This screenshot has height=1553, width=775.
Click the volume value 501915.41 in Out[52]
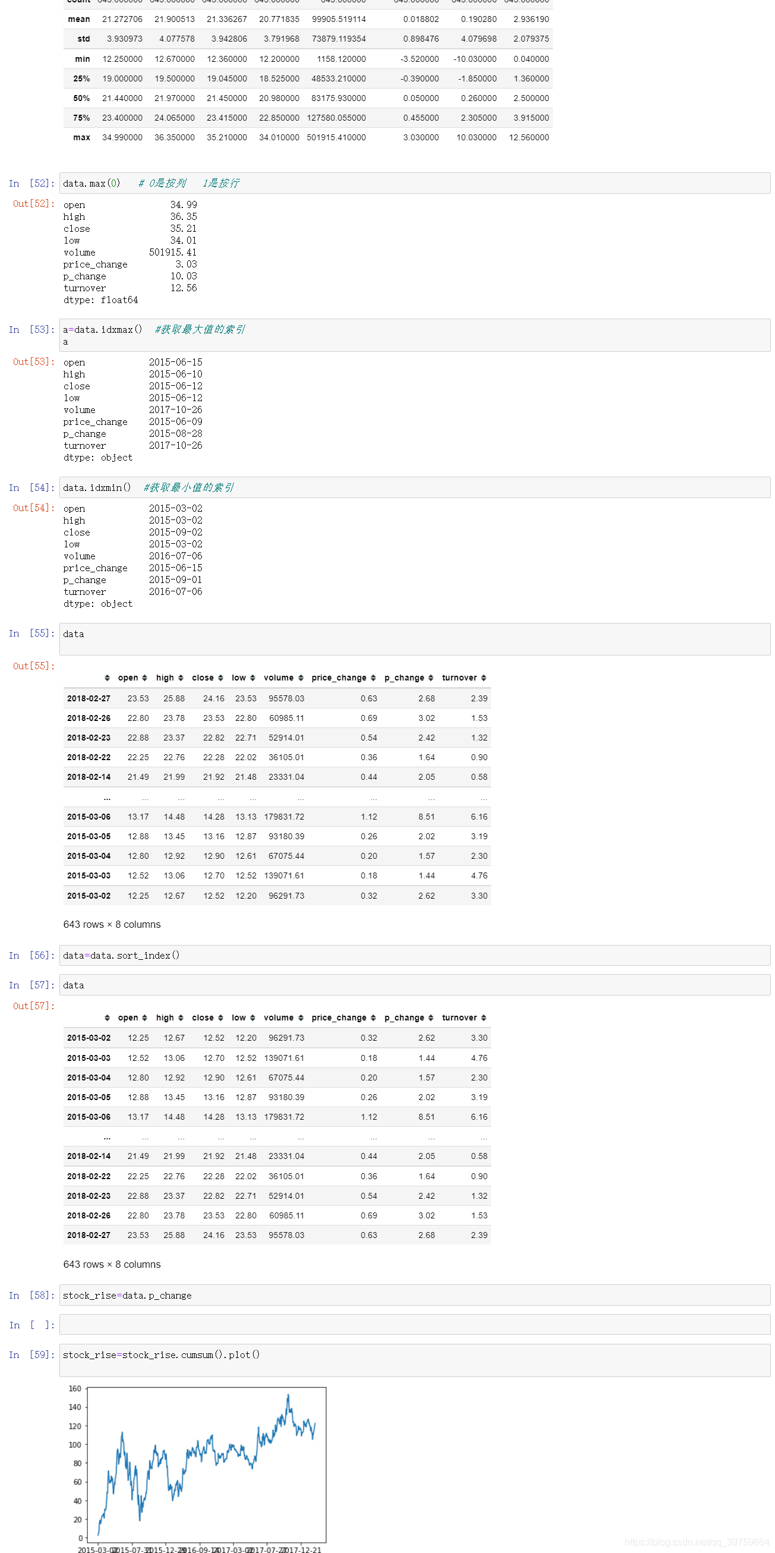click(x=173, y=252)
